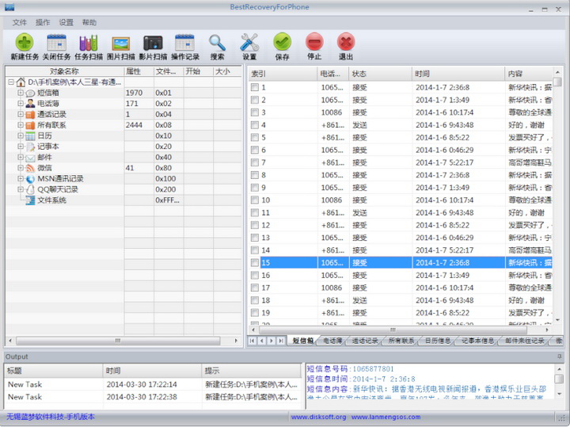Select the second New Task log row 17:22:38
This screenshot has width=570, height=427.
coord(153,397)
